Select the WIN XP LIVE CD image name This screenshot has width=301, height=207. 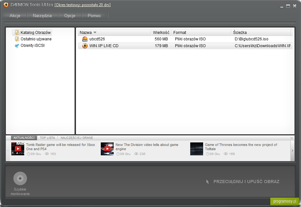tap(104, 46)
